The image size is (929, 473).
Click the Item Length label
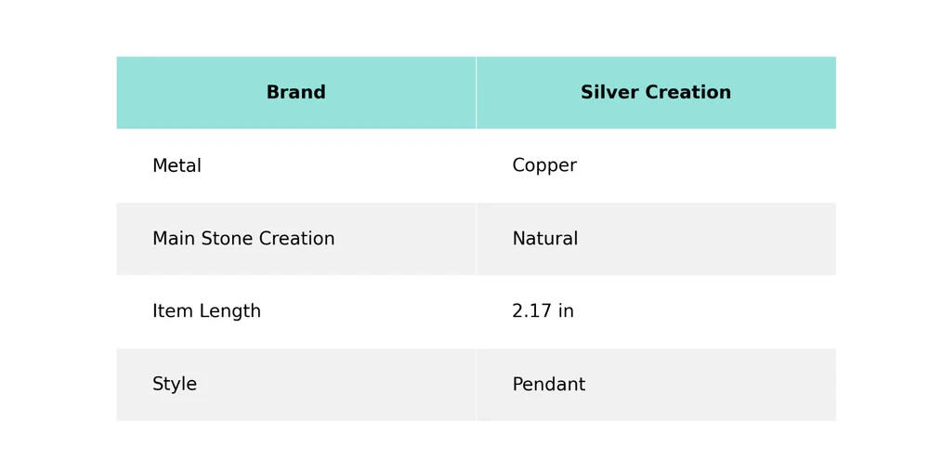pos(206,312)
